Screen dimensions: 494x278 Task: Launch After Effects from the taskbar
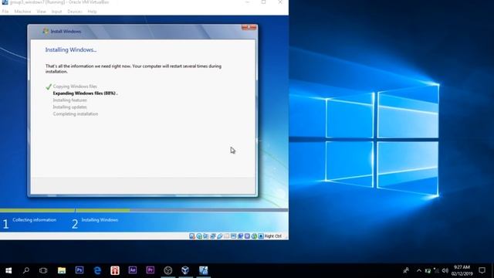pyautogui.click(x=133, y=270)
